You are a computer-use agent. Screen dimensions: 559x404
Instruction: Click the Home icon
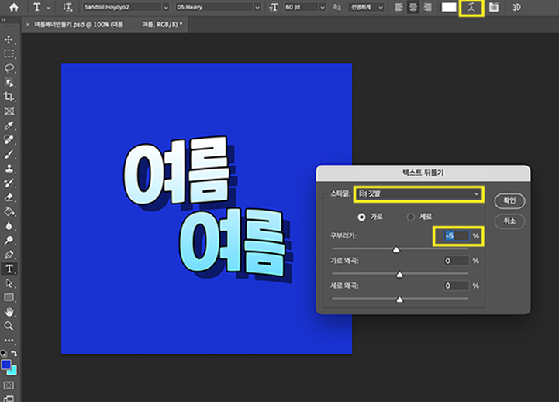(13, 8)
